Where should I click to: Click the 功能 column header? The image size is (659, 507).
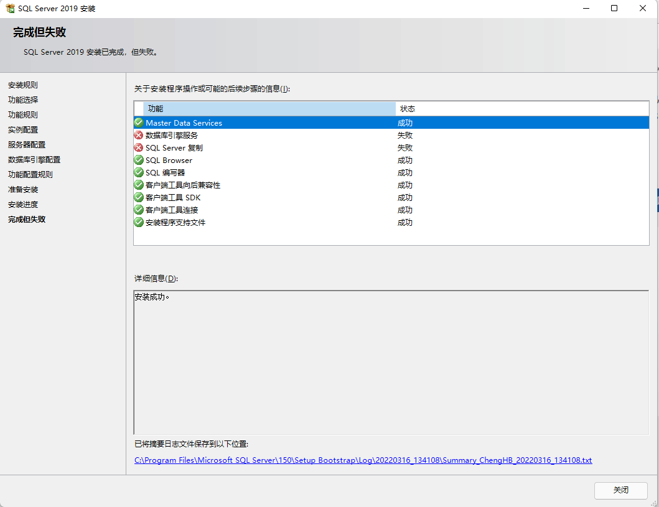click(269, 109)
